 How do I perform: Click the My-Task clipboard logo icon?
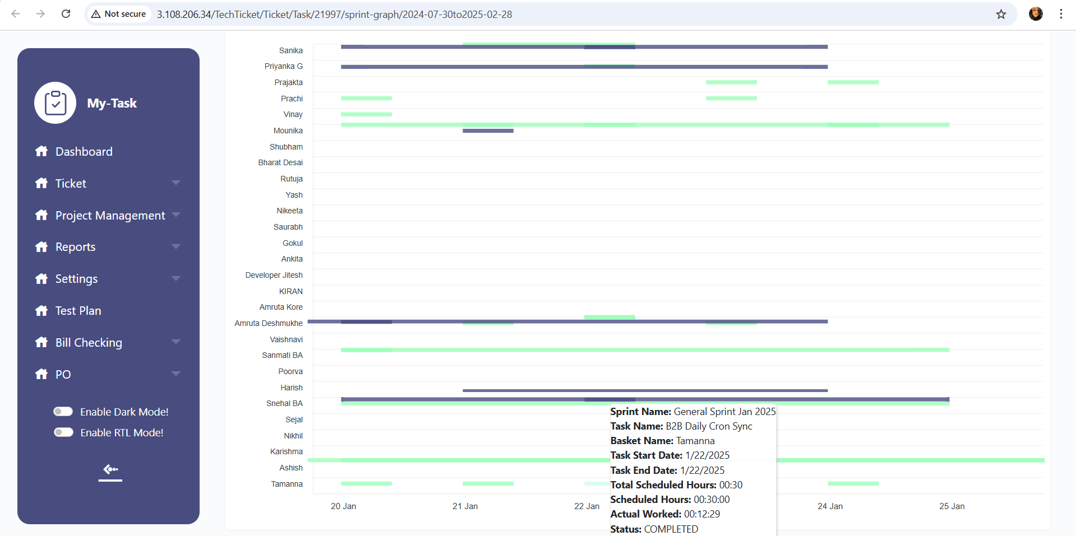click(56, 103)
